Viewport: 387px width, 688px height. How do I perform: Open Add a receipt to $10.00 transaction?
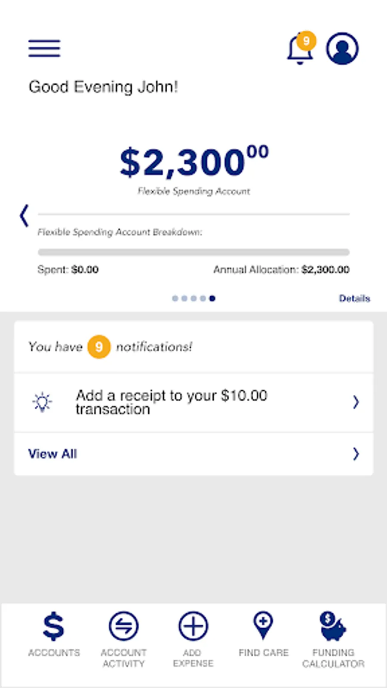(193, 402)
